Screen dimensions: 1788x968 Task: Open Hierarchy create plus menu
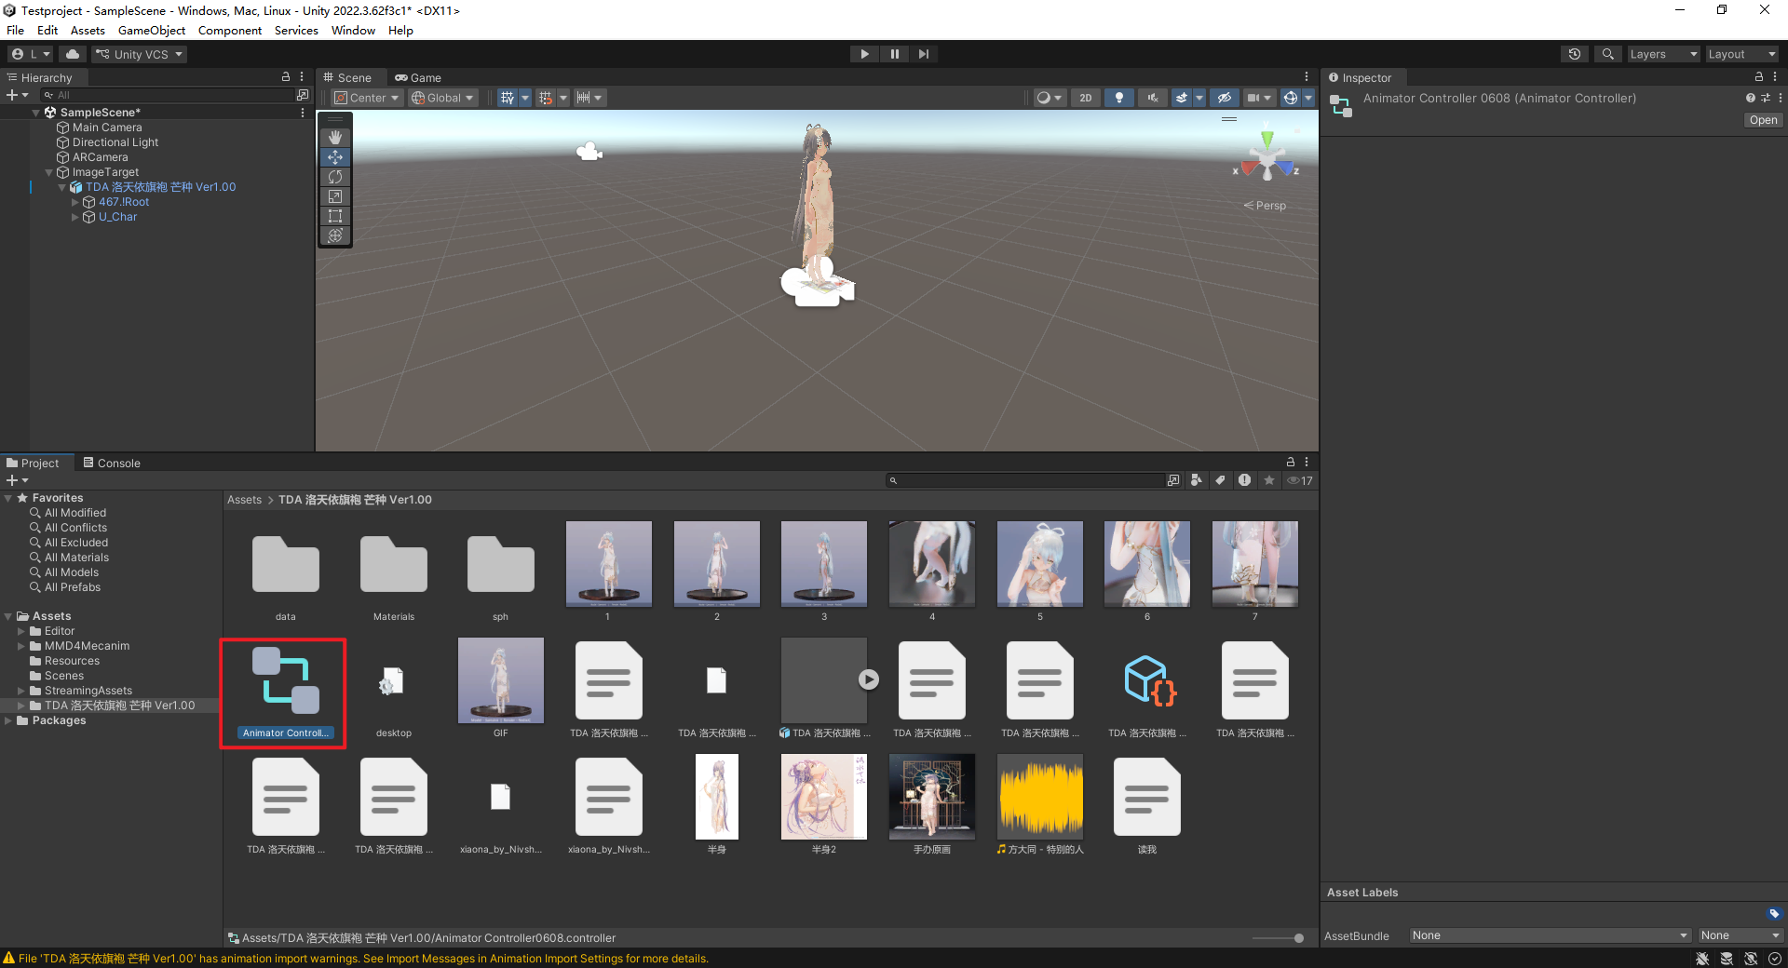tap(17, 95)
